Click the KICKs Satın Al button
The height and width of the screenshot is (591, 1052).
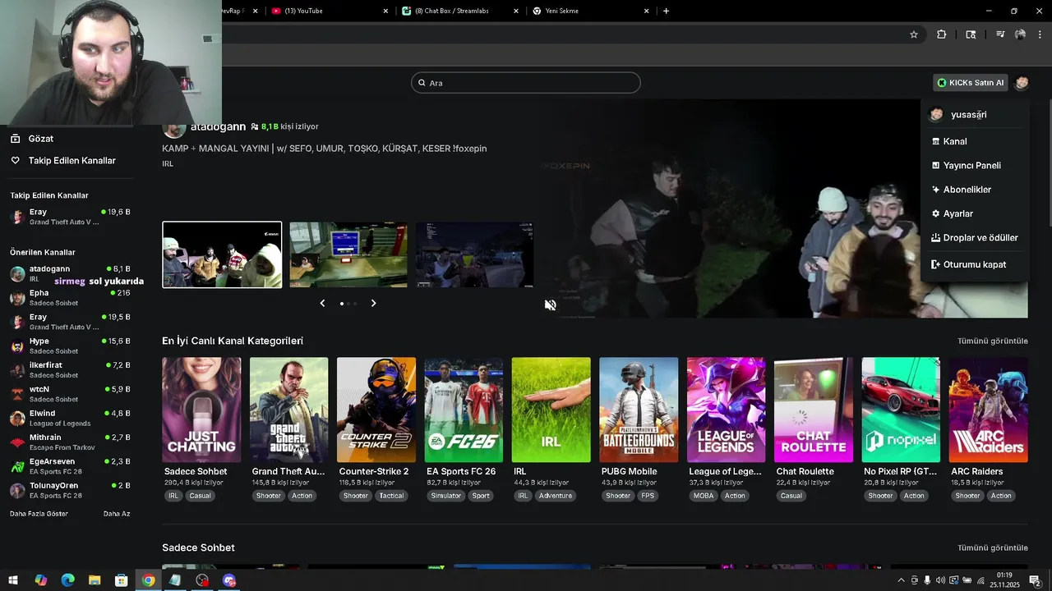coord(971,82)
